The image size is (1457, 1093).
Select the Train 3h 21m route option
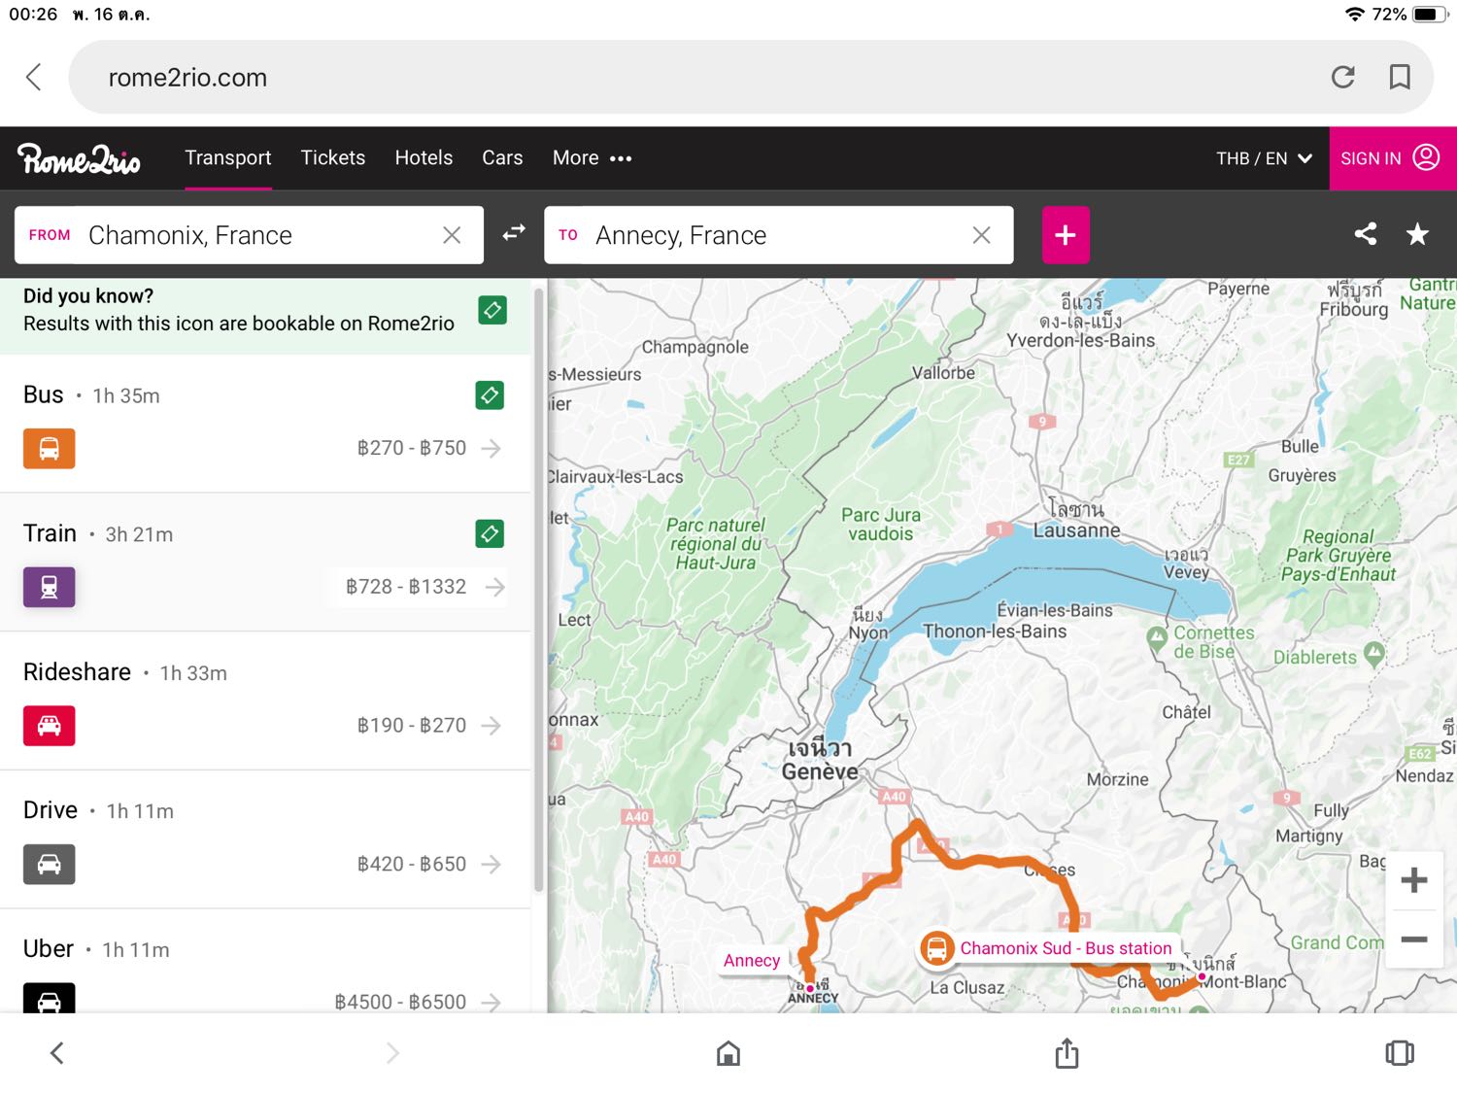click(265, 562)
